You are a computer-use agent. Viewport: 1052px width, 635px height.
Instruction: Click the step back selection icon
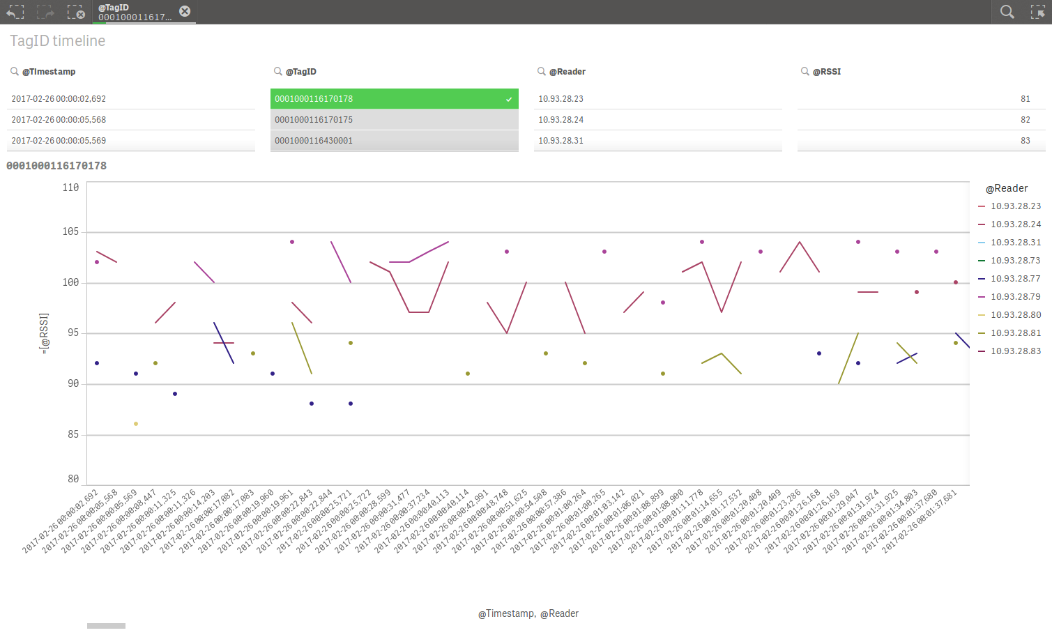[x=15, y=12]
